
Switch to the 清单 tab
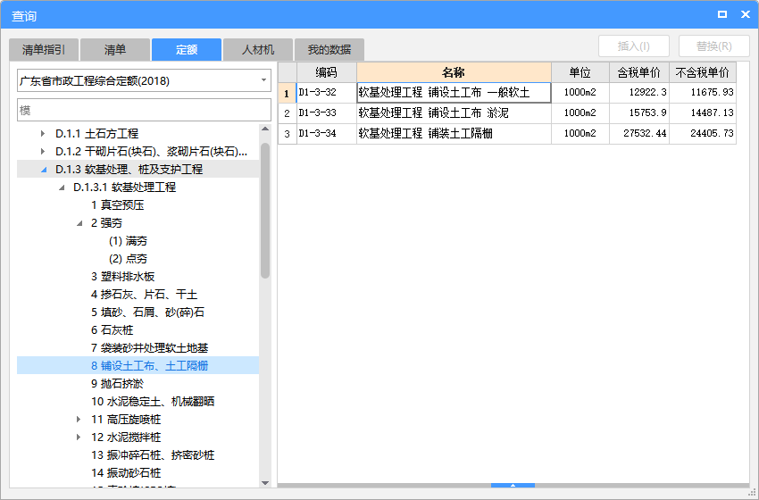click(x=114, y=49)
